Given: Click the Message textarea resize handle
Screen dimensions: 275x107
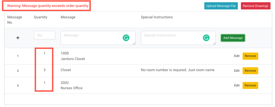Looking at the screenshot, I should pos(134,43).
